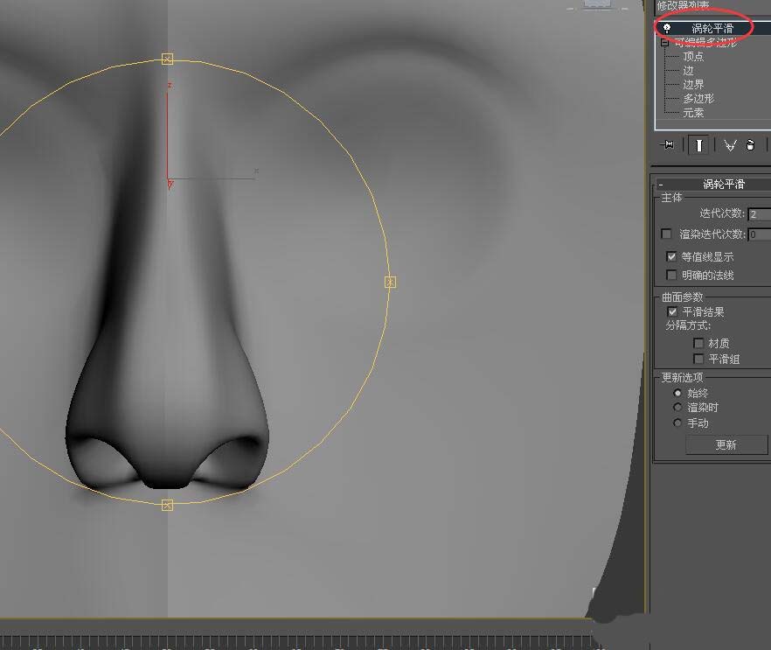Click the 迭代次数 value field
Screen dimensions: 771x650
[x=759, y=214]
